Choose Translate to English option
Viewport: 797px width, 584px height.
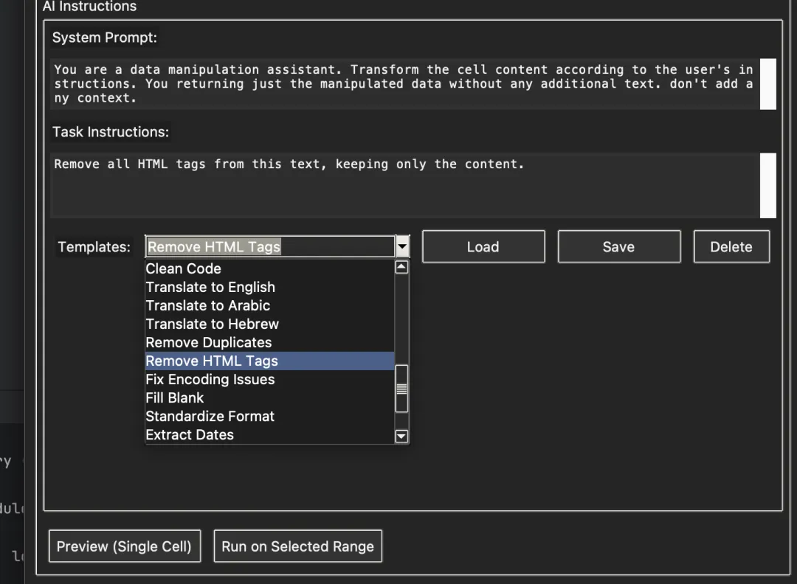pyautogui.click(x=210, y=287)
